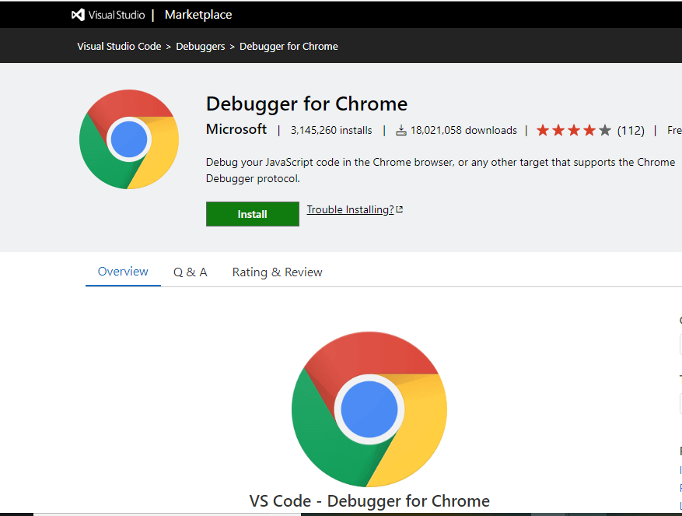Click the VS Code - Debugger for Chrome heading
The image size is (682, 516).
click(x=369, y=500)
